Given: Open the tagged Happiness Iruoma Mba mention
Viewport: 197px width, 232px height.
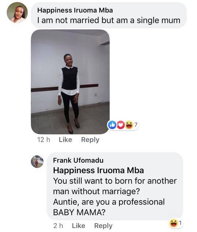Looking at the screenshot, I should tap(98, 170).
